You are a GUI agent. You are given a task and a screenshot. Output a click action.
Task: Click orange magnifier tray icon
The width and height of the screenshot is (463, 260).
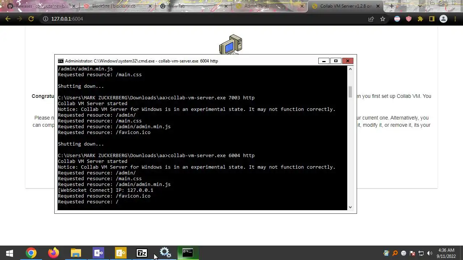395,253
